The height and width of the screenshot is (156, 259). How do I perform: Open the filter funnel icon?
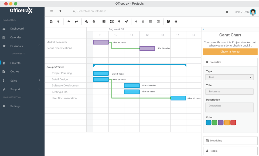[60, 11]
